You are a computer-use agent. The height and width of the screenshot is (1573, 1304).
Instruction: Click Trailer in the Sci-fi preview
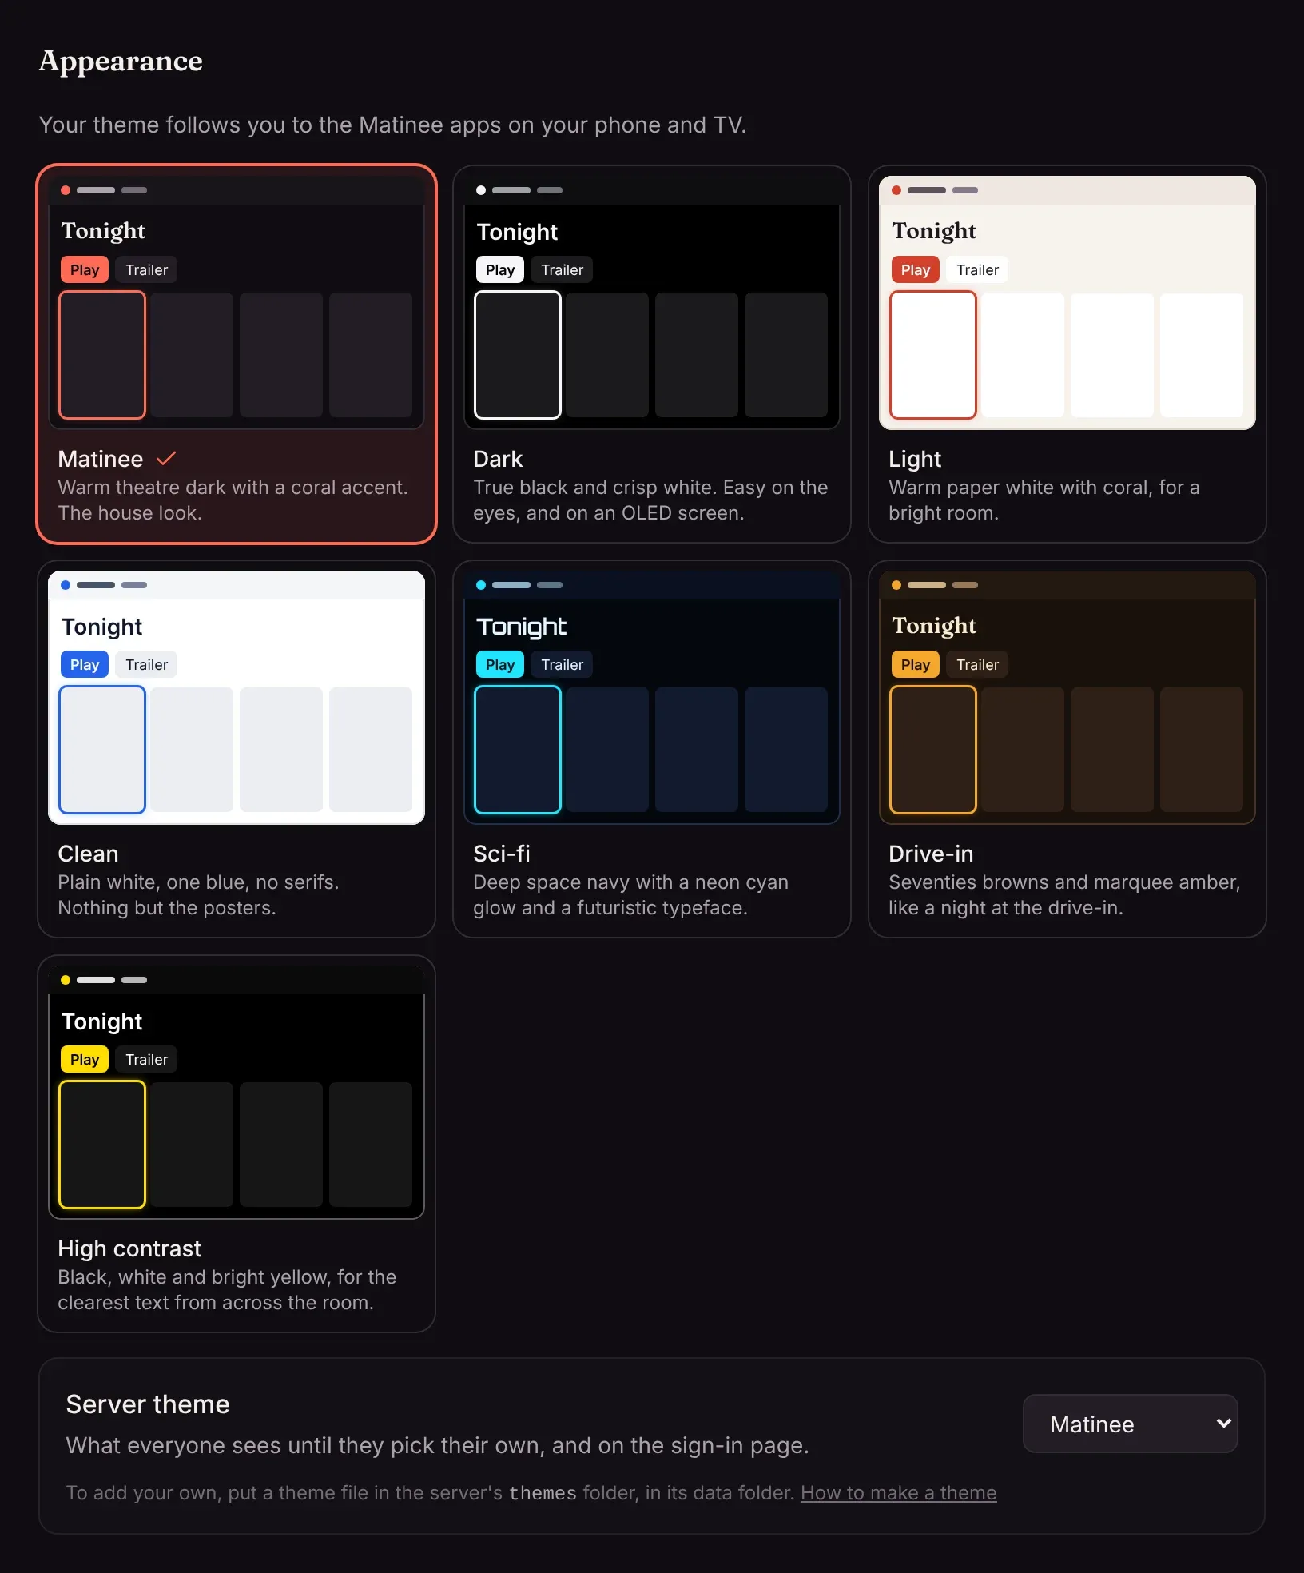563,664
